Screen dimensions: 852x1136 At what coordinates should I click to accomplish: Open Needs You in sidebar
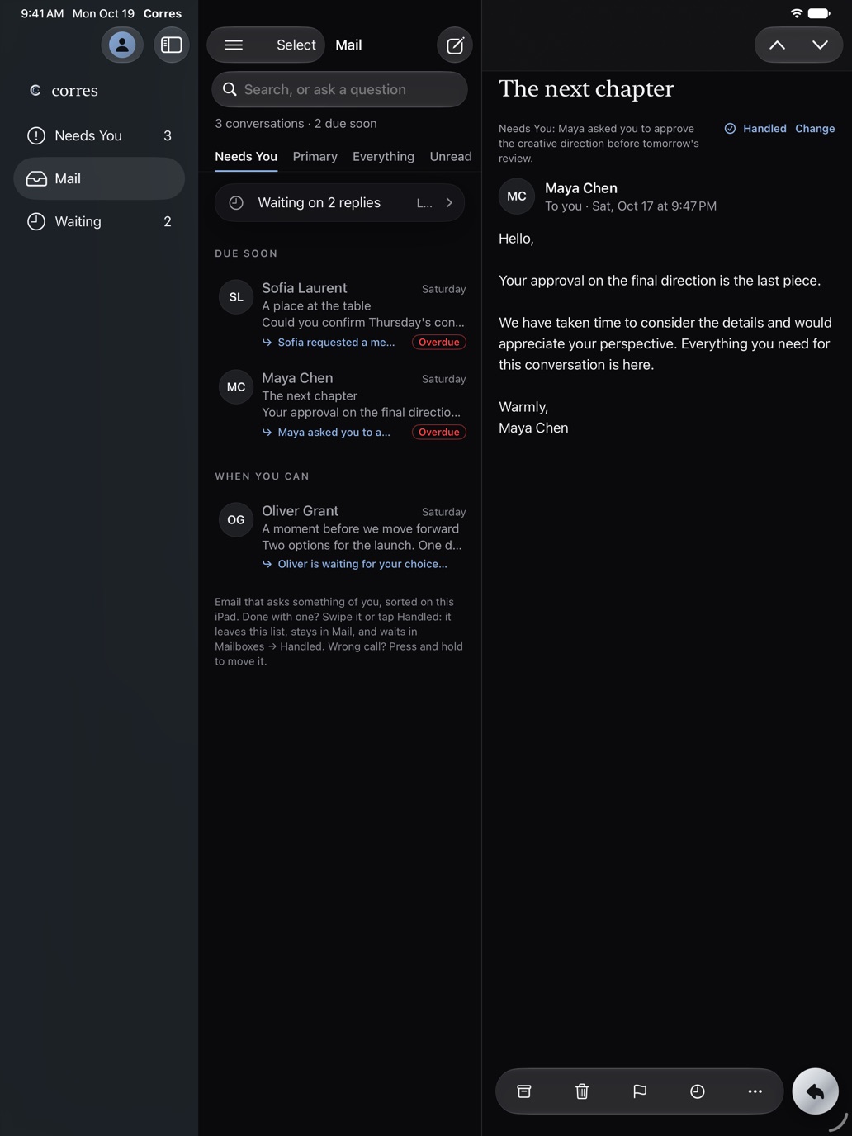[99, 135]
